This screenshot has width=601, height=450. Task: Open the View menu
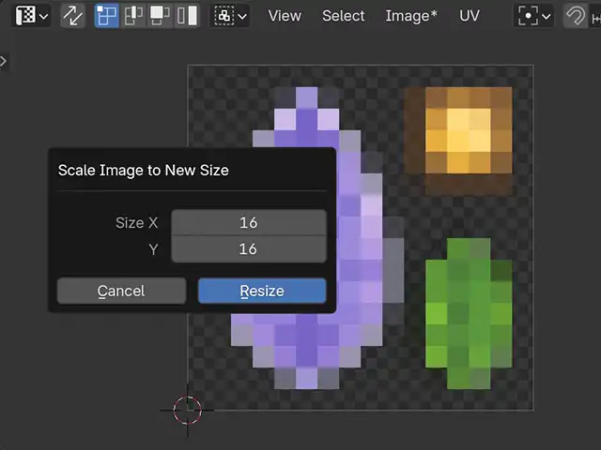pyautogui.click(x=285, y=16)
